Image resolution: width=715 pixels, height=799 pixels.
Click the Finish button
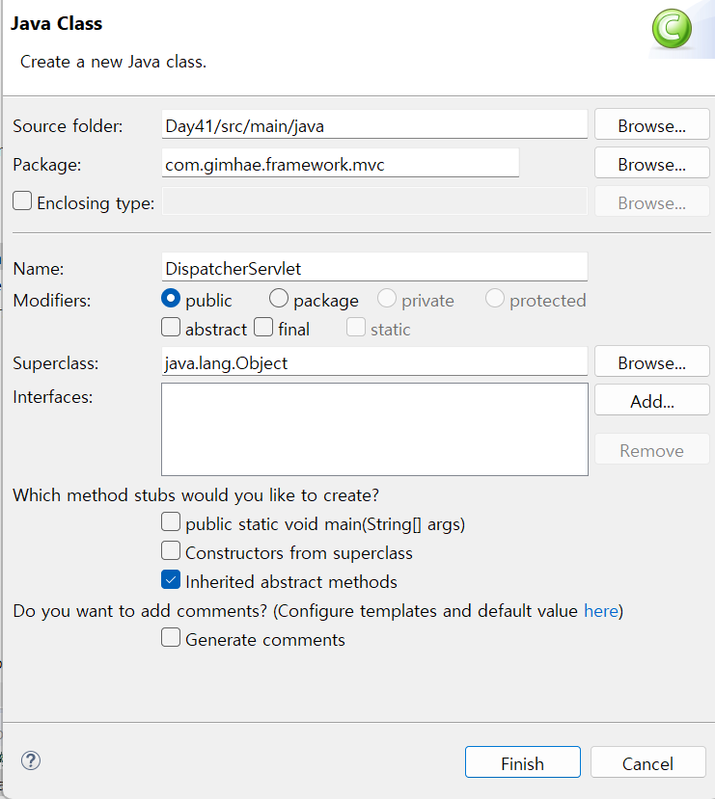click(522, 762)
